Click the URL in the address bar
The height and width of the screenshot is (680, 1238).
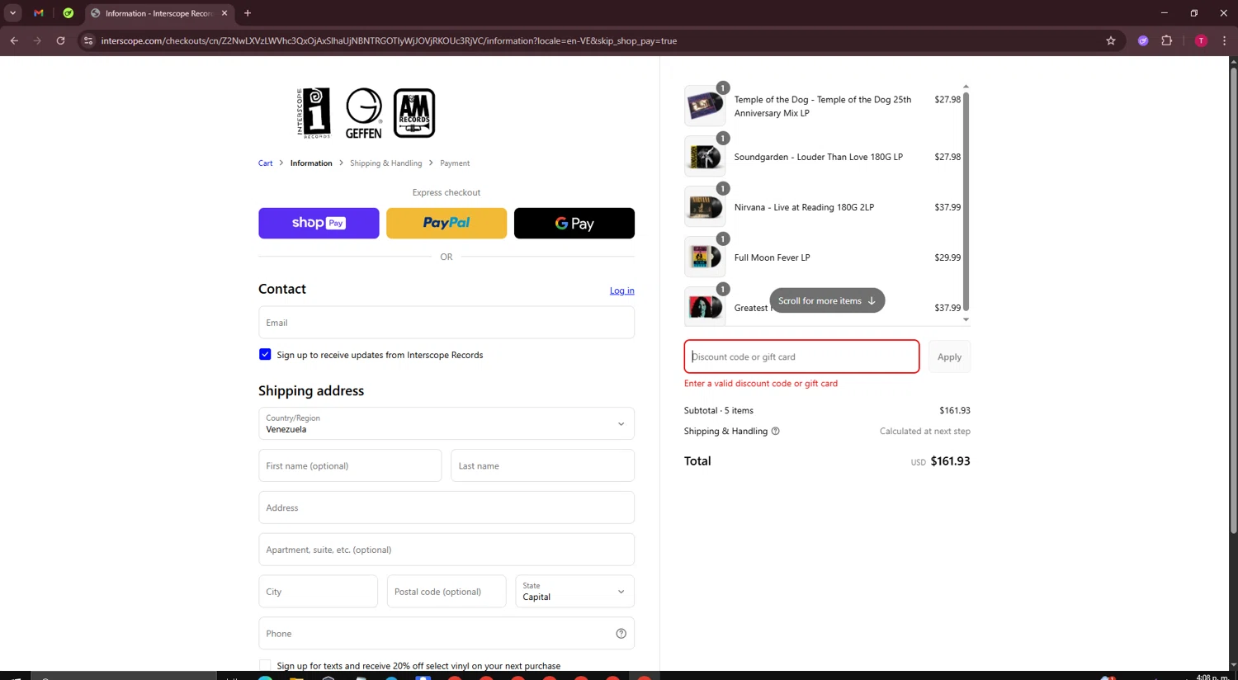pos(389,40)
